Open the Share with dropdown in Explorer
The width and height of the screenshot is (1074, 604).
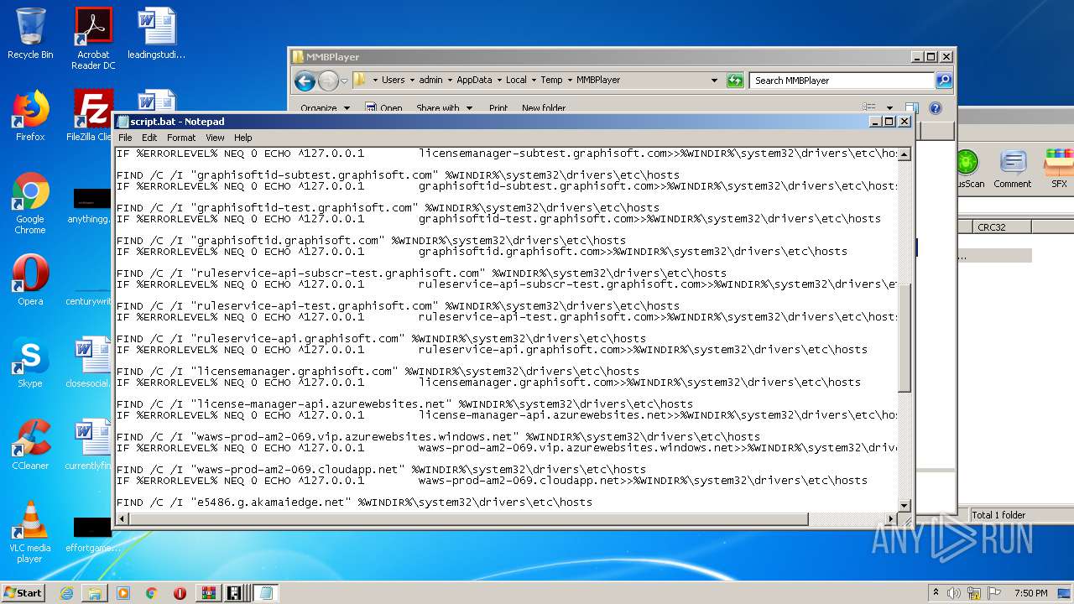click(x=445, y=108)
